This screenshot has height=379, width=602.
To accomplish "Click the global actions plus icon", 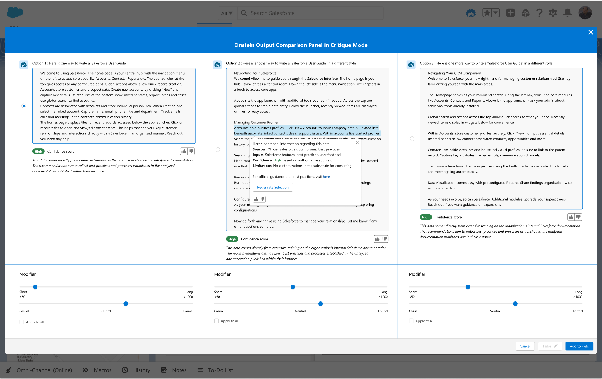I will pos(510,13).
